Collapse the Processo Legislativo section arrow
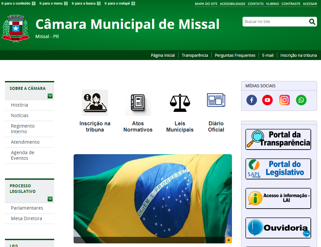This screenshot has height=247, width=321. click(x=50, y=199)
